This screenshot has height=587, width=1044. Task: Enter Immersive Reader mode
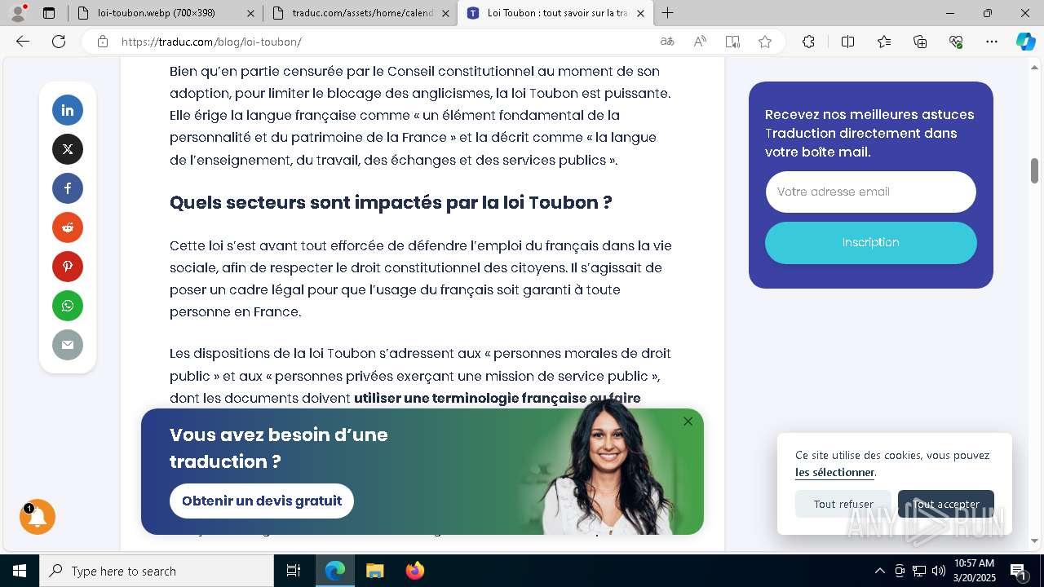coord(732,42)
